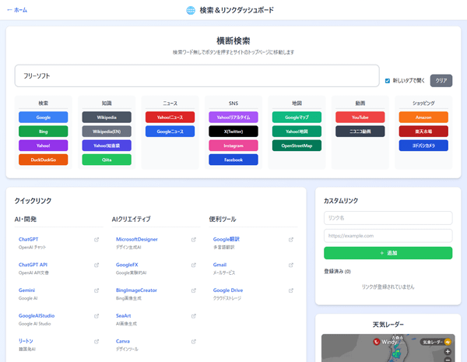Open Google Drive external link icon
This screenshot has width=467, height=362.
(291, 290)
